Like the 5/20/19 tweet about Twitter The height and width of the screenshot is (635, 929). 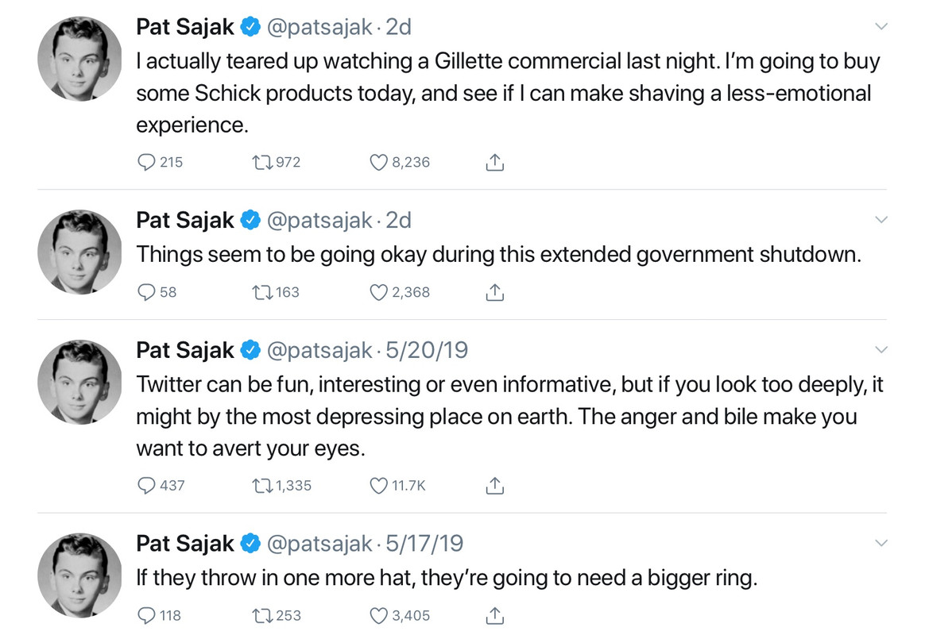point(379,485)
